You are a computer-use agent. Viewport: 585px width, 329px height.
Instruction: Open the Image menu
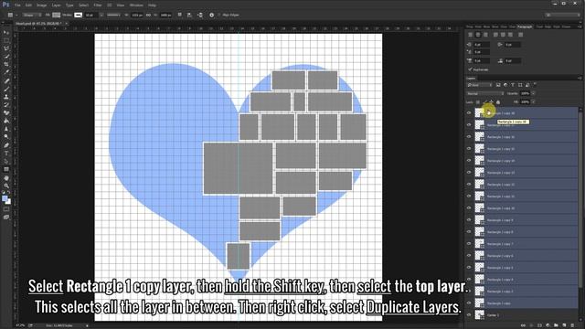(x=41, y=5)
